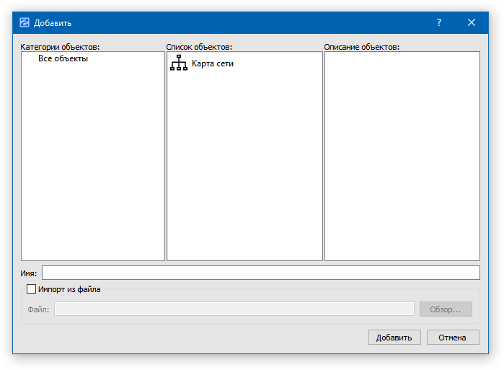Click the "Файл" path input field
504x370 pixels.
(x=234, y=309)
